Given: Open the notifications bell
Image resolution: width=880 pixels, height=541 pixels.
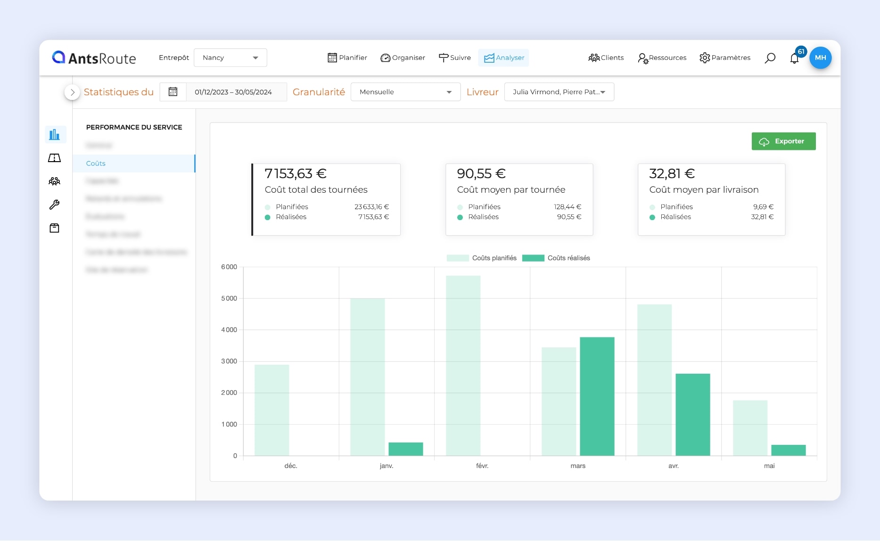Looking at the screenshot, I should [795, 58].
